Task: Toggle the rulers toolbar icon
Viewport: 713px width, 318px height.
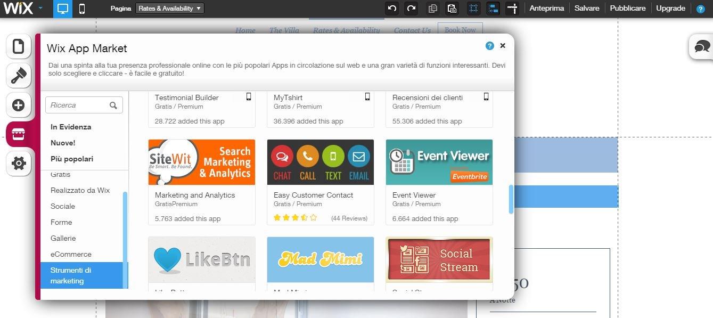Action: (512, 9)
